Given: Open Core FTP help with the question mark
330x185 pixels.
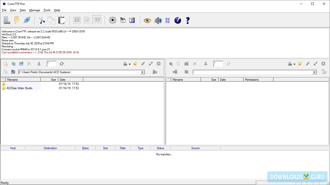Looking at the screenshot, I should (188, 20).
